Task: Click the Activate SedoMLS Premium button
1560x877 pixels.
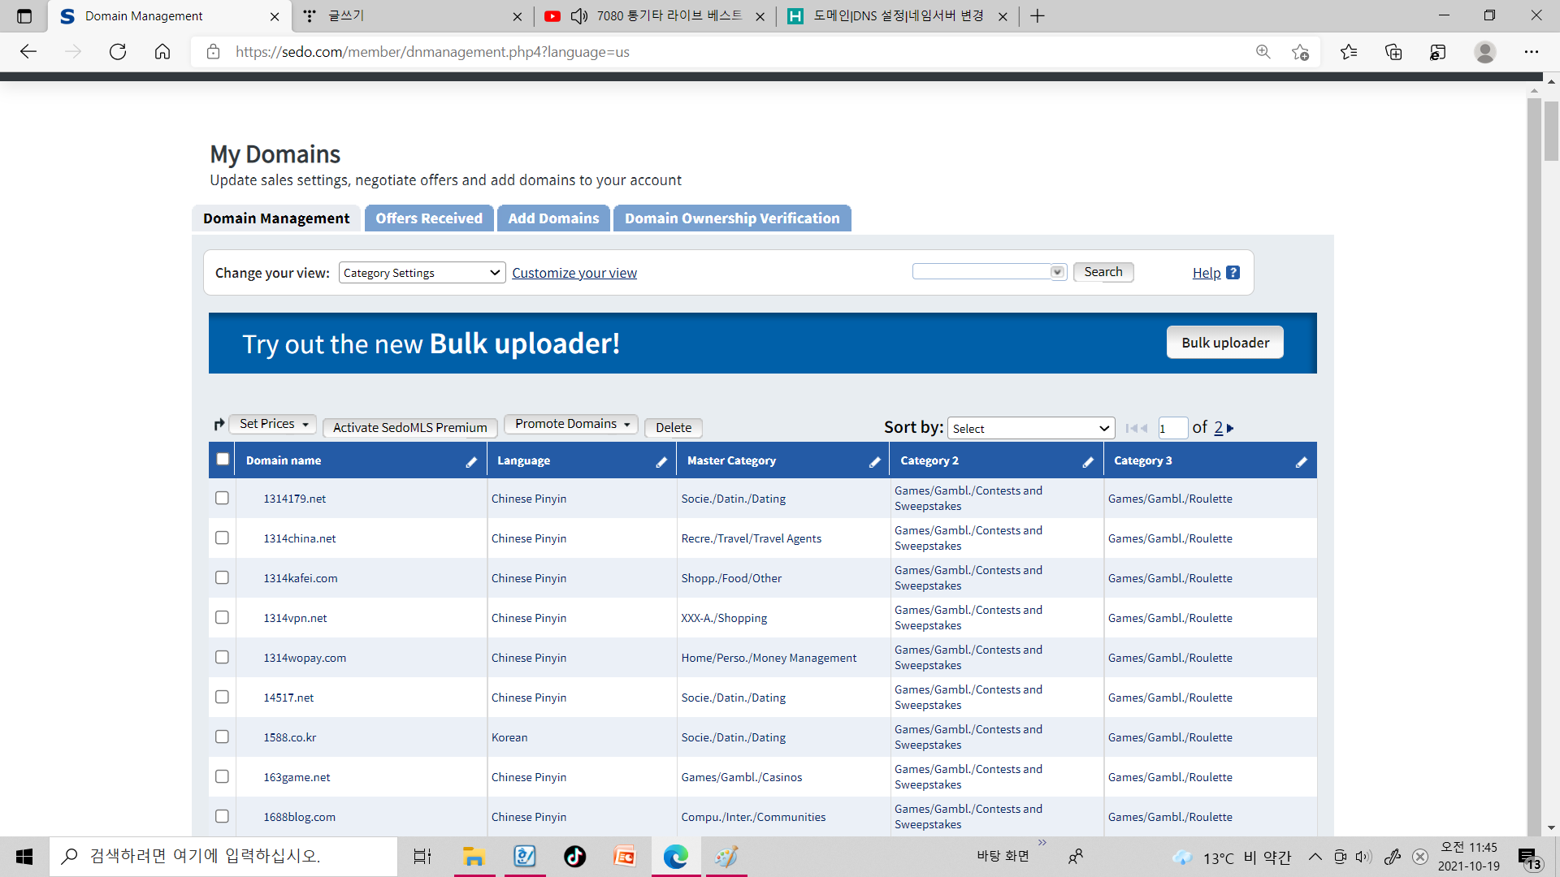Action: pos(410,427)
